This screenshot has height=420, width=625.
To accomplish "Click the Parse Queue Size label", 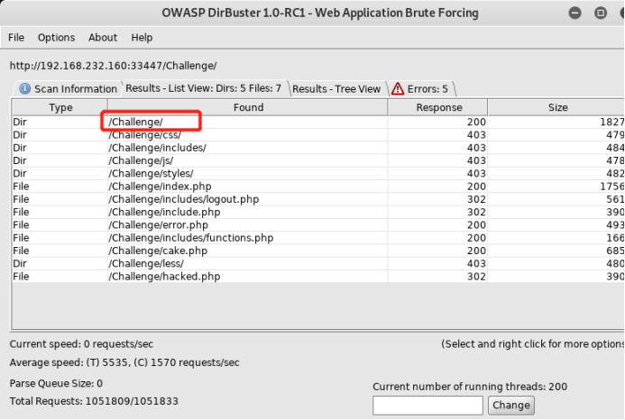I will coord(56,383).
